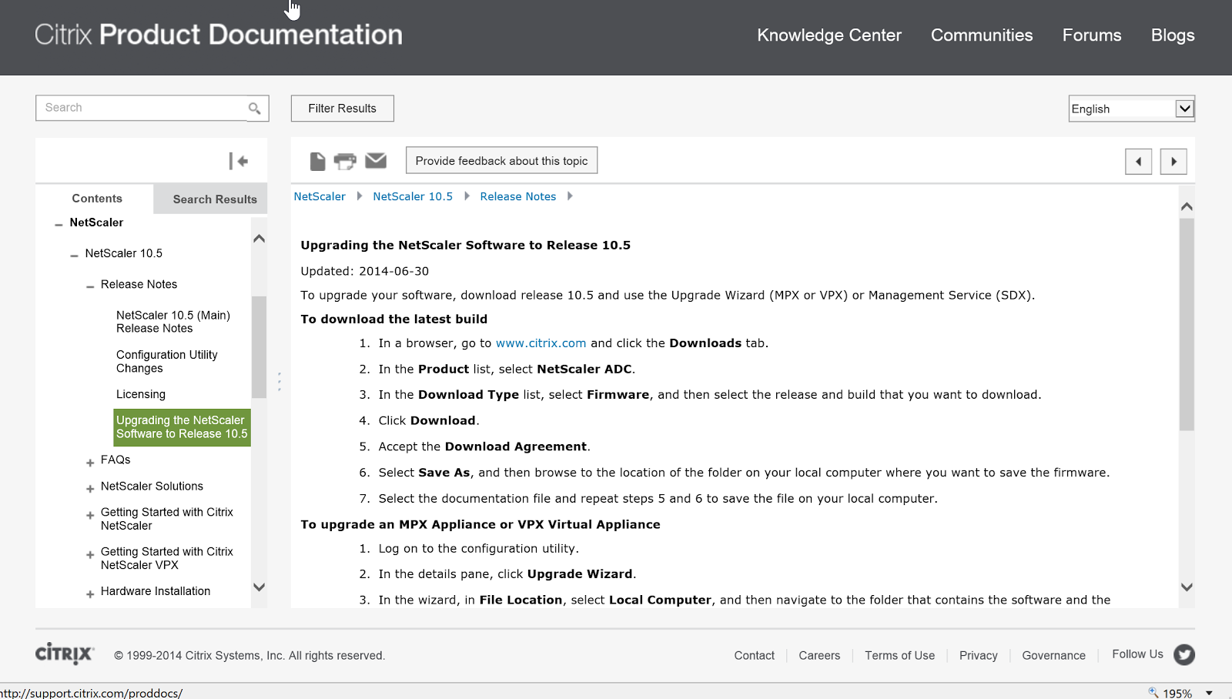The width and height of the screenshot is (1232, 699).
Task: Select Licensing in the contents tree
Action: pyautogui.click(x=141, y=394)
